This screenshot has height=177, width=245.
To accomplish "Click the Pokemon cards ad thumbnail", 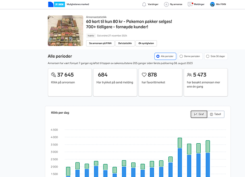I will [65, 31].
